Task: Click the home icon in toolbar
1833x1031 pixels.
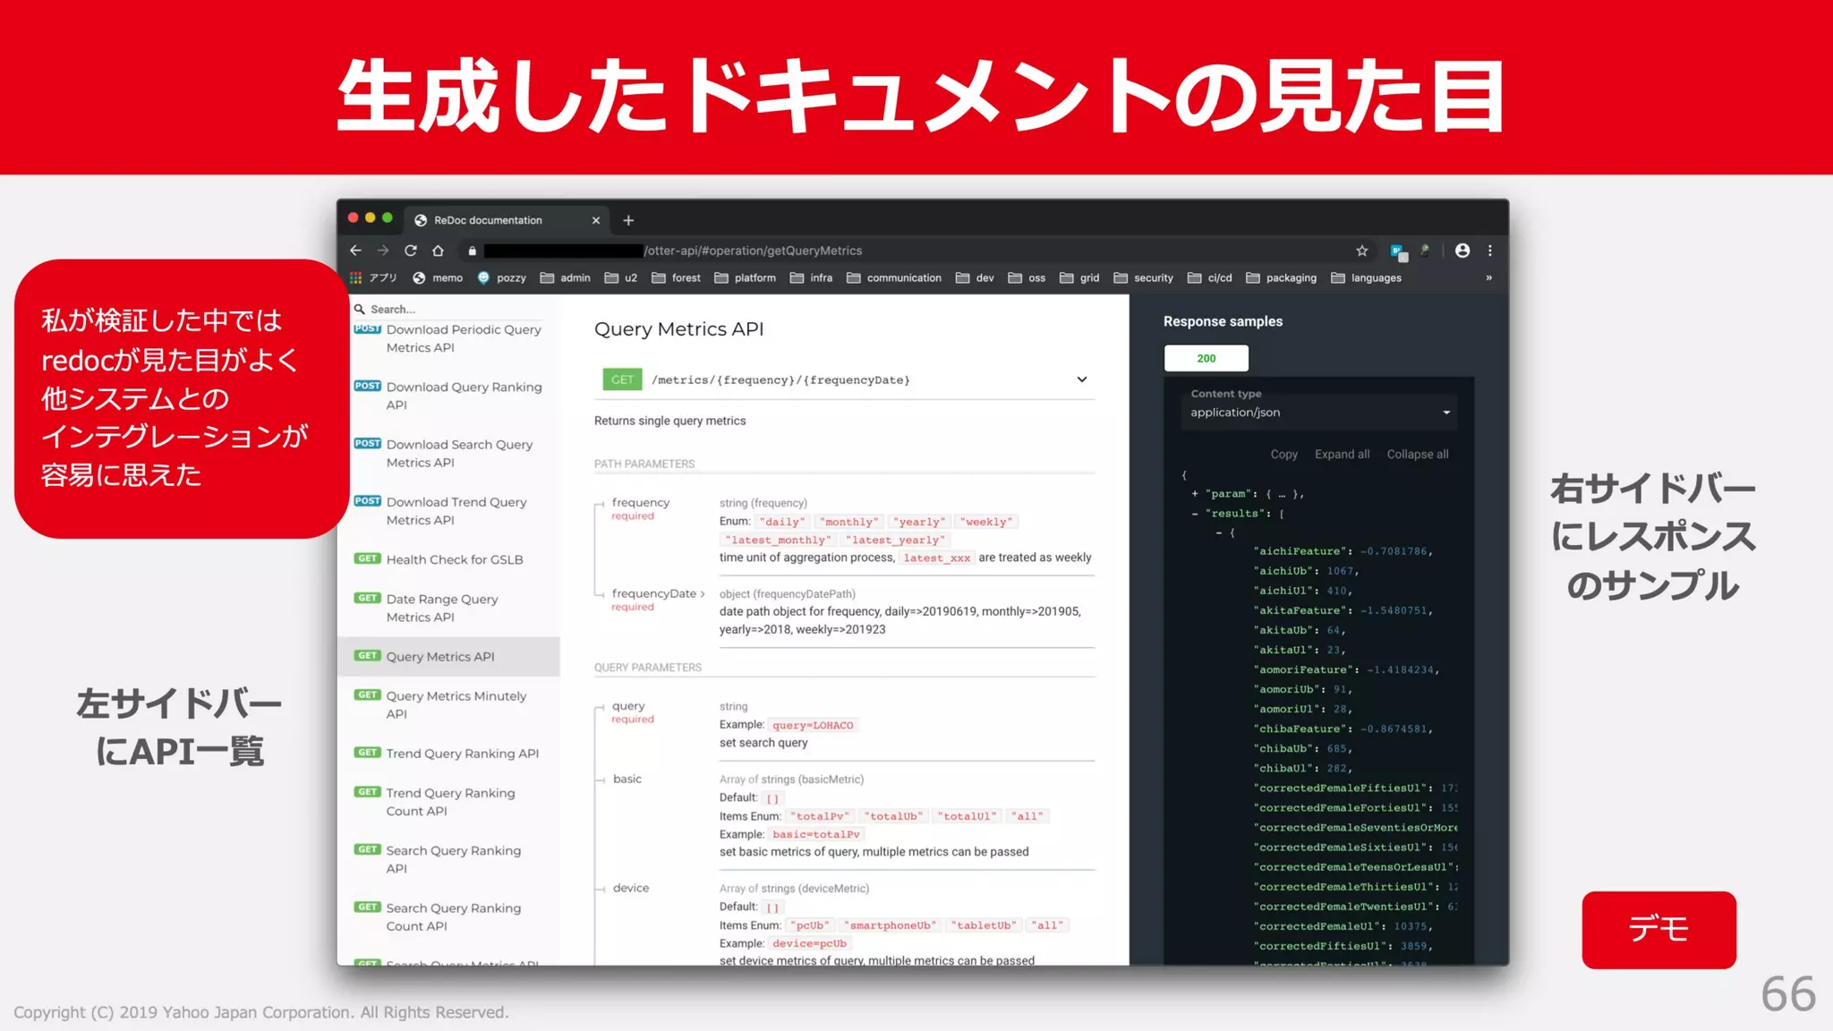Action: click(438, 251)
